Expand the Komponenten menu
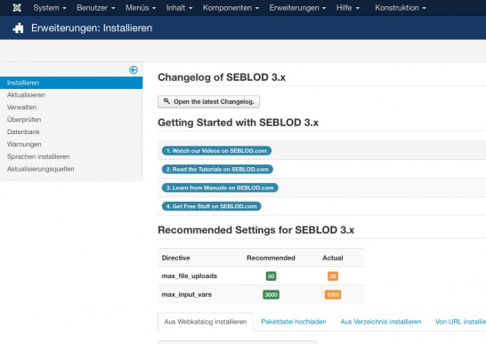Screen dimensions: 486x344 (231, 8)
